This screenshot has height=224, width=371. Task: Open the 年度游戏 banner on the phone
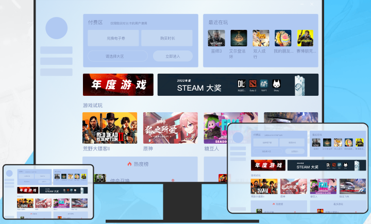[28, 190]
